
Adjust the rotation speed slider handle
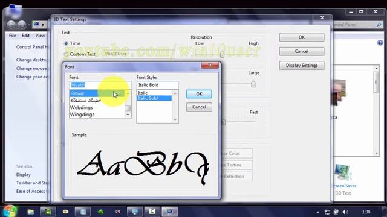point(224,122)
